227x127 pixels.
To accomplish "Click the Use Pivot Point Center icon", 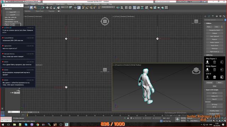I will (x=71, y=7).
